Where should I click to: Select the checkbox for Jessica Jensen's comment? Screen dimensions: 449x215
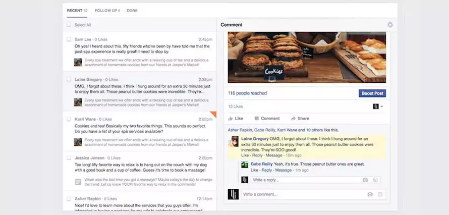[69, 157]
